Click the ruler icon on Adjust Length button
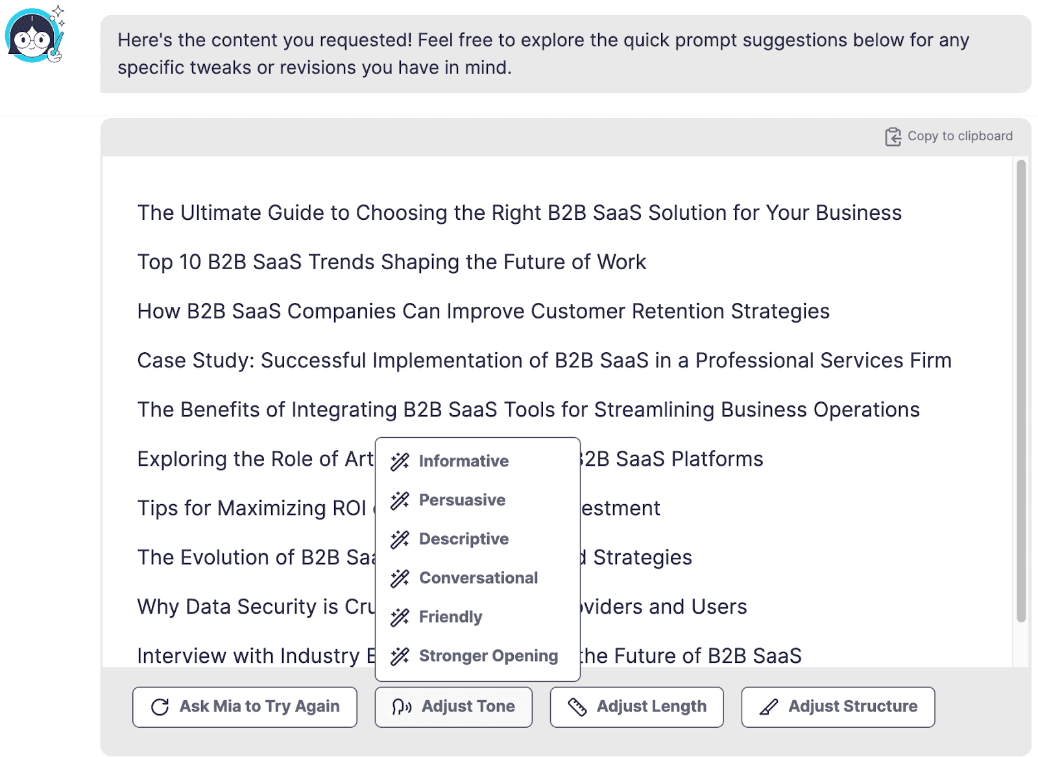This screenshot has height=757, width=1038. pos(577,706)
